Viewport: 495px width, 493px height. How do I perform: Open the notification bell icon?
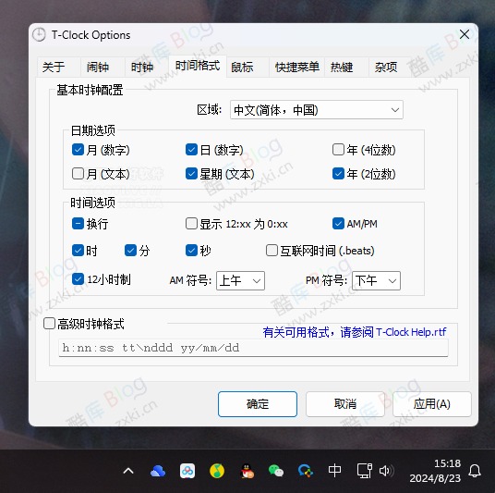tap(475, 471)
